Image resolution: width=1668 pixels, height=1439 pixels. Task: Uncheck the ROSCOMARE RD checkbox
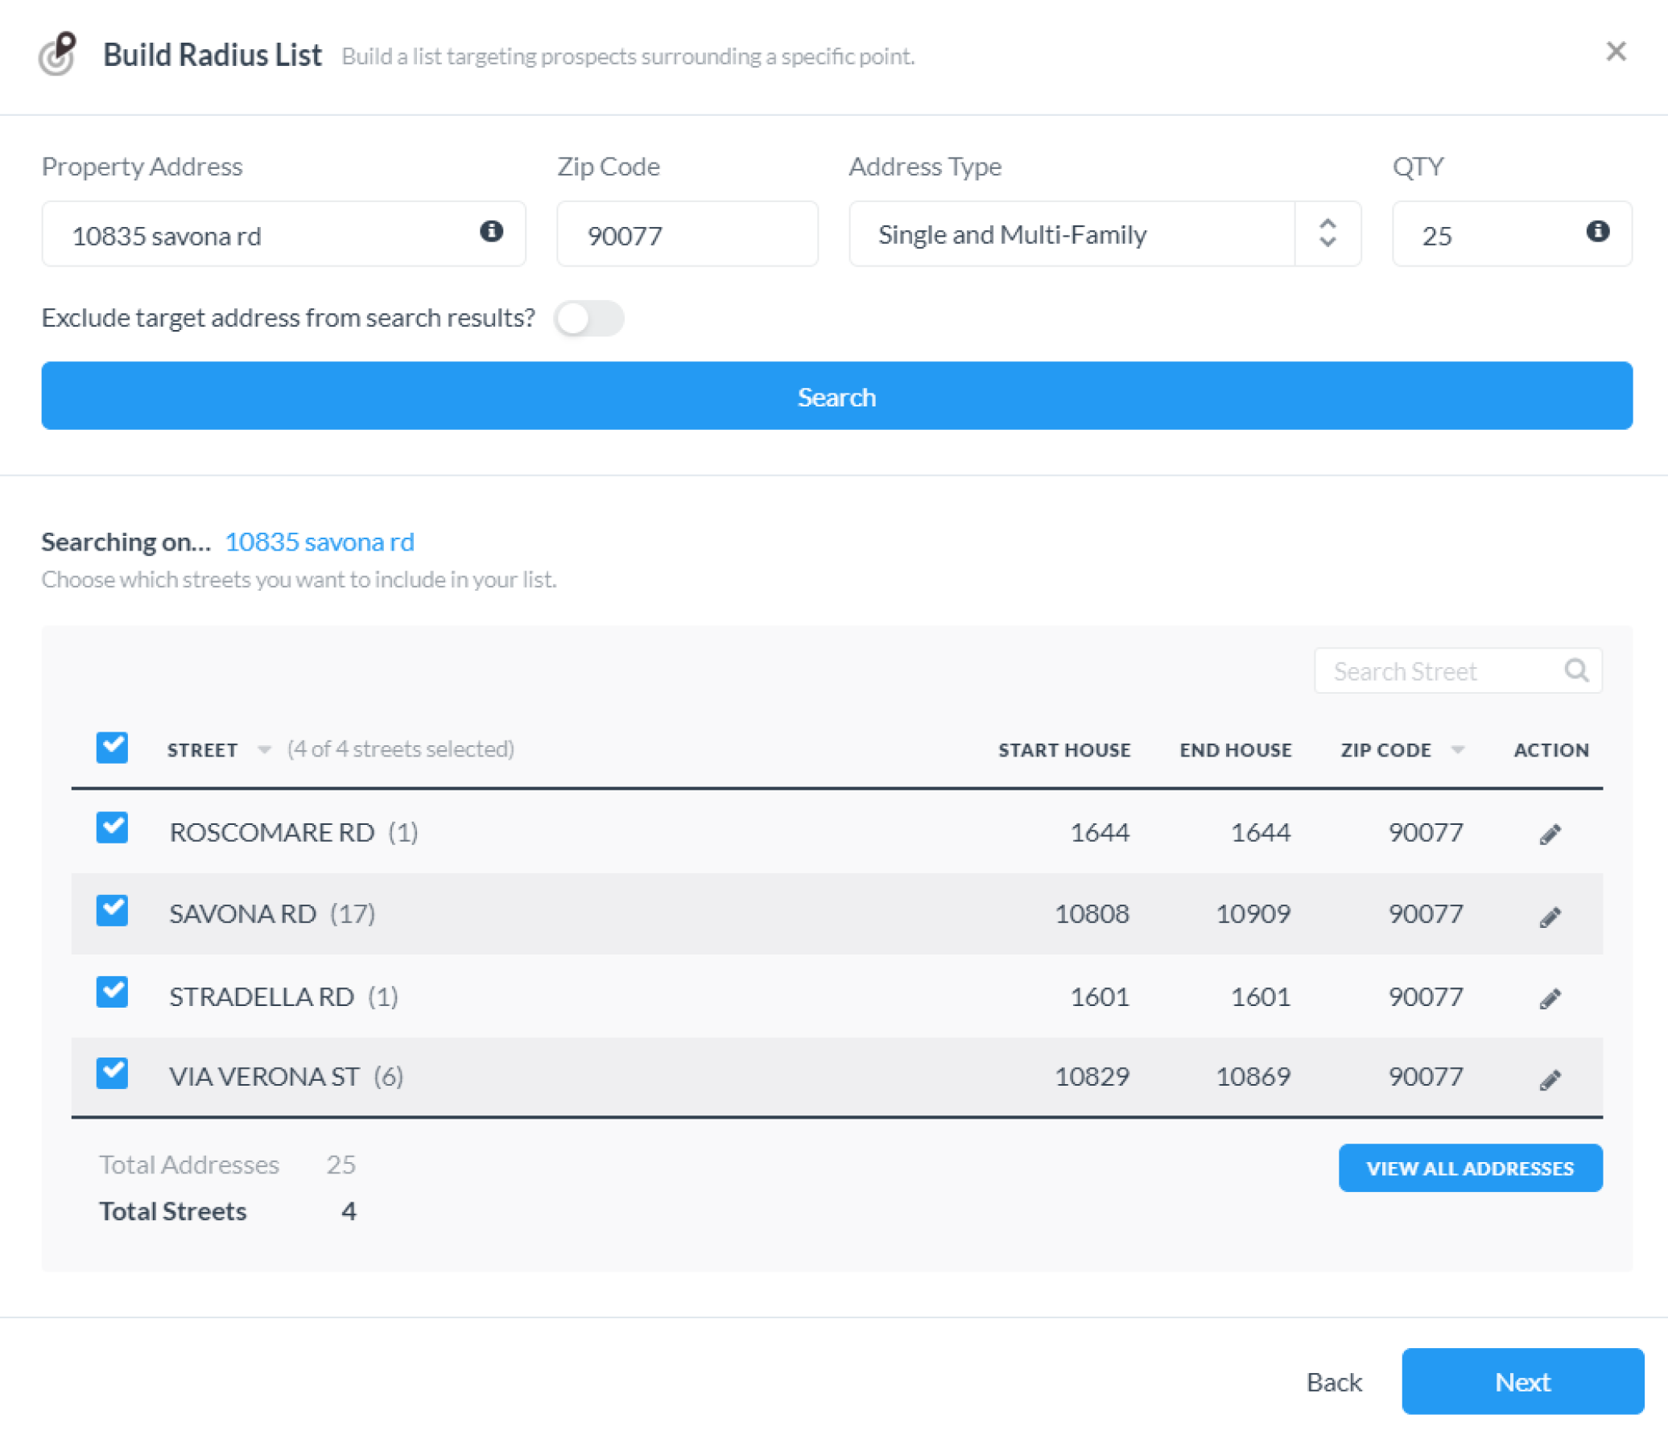pos(112,827)
